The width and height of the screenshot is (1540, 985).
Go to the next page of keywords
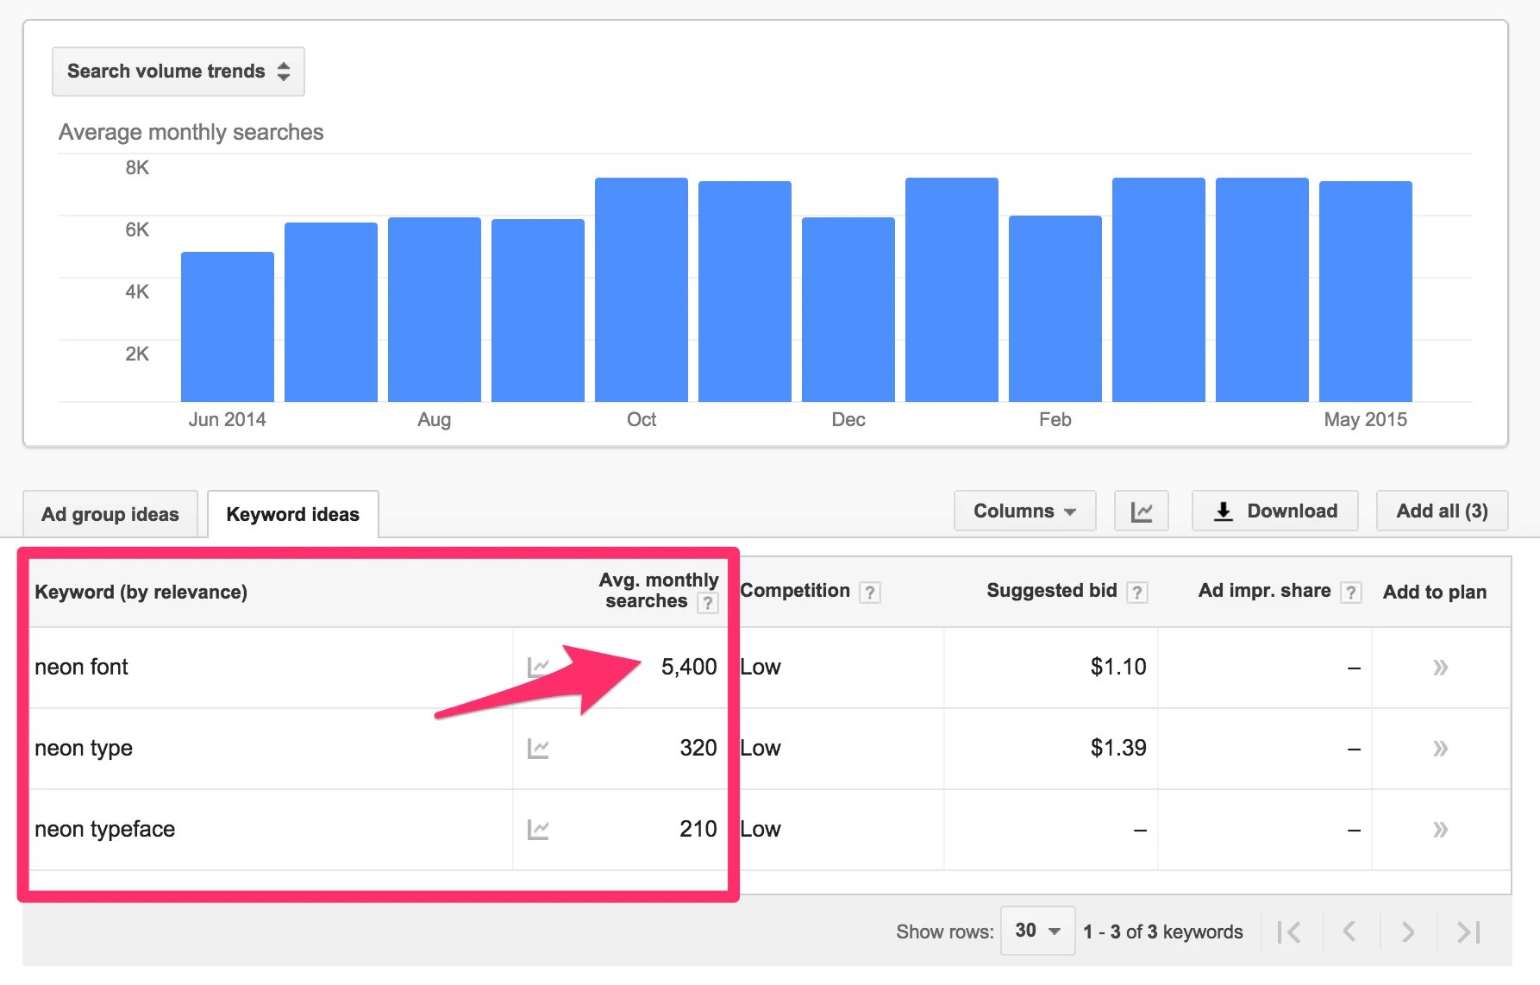[1407, 932]
